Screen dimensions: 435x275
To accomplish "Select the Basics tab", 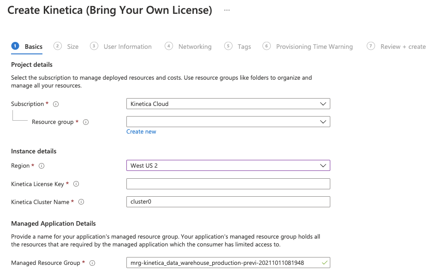I will point(34,47).
